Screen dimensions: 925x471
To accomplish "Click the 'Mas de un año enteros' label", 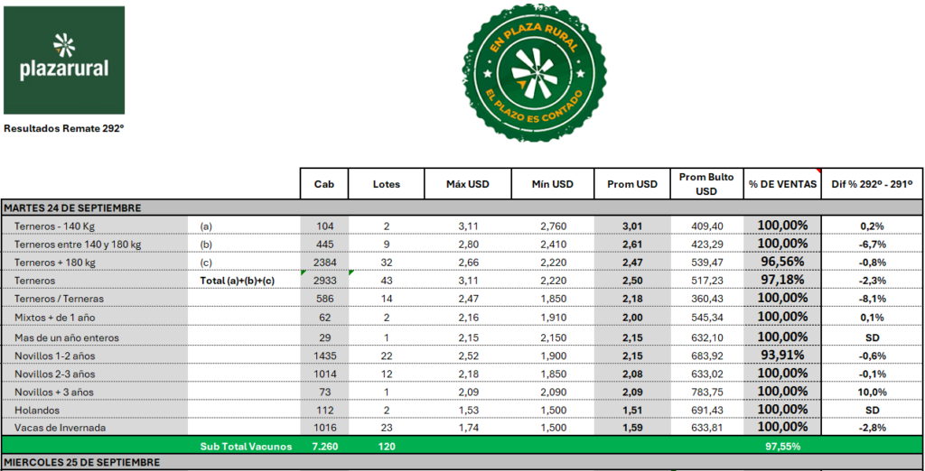I will pos(67,337).
